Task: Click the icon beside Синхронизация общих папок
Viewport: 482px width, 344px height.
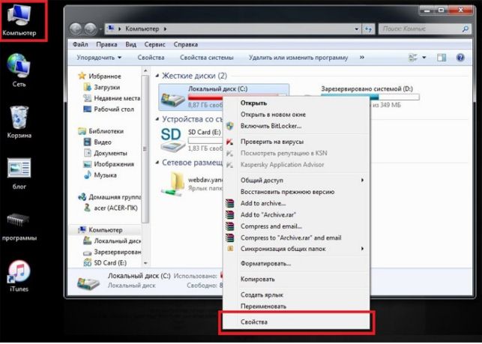Action: click(x=230, y=249)
